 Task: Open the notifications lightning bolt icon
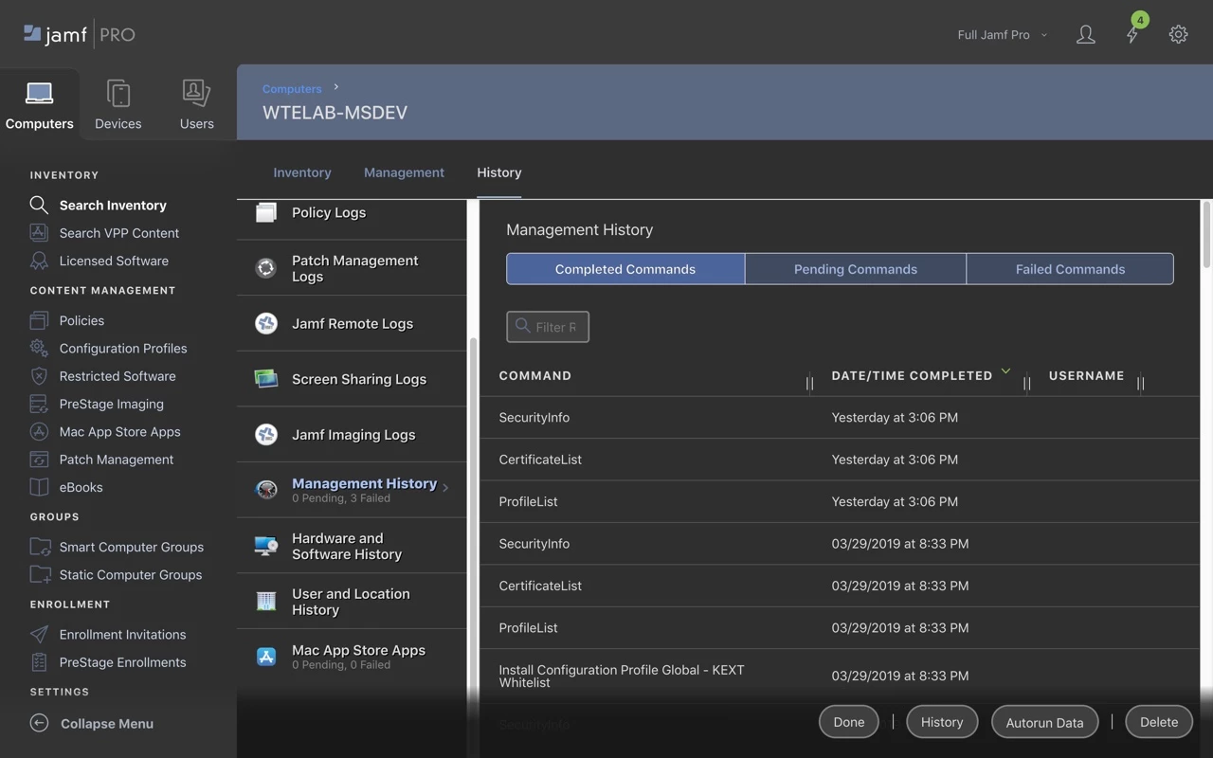pos(1132,35)
